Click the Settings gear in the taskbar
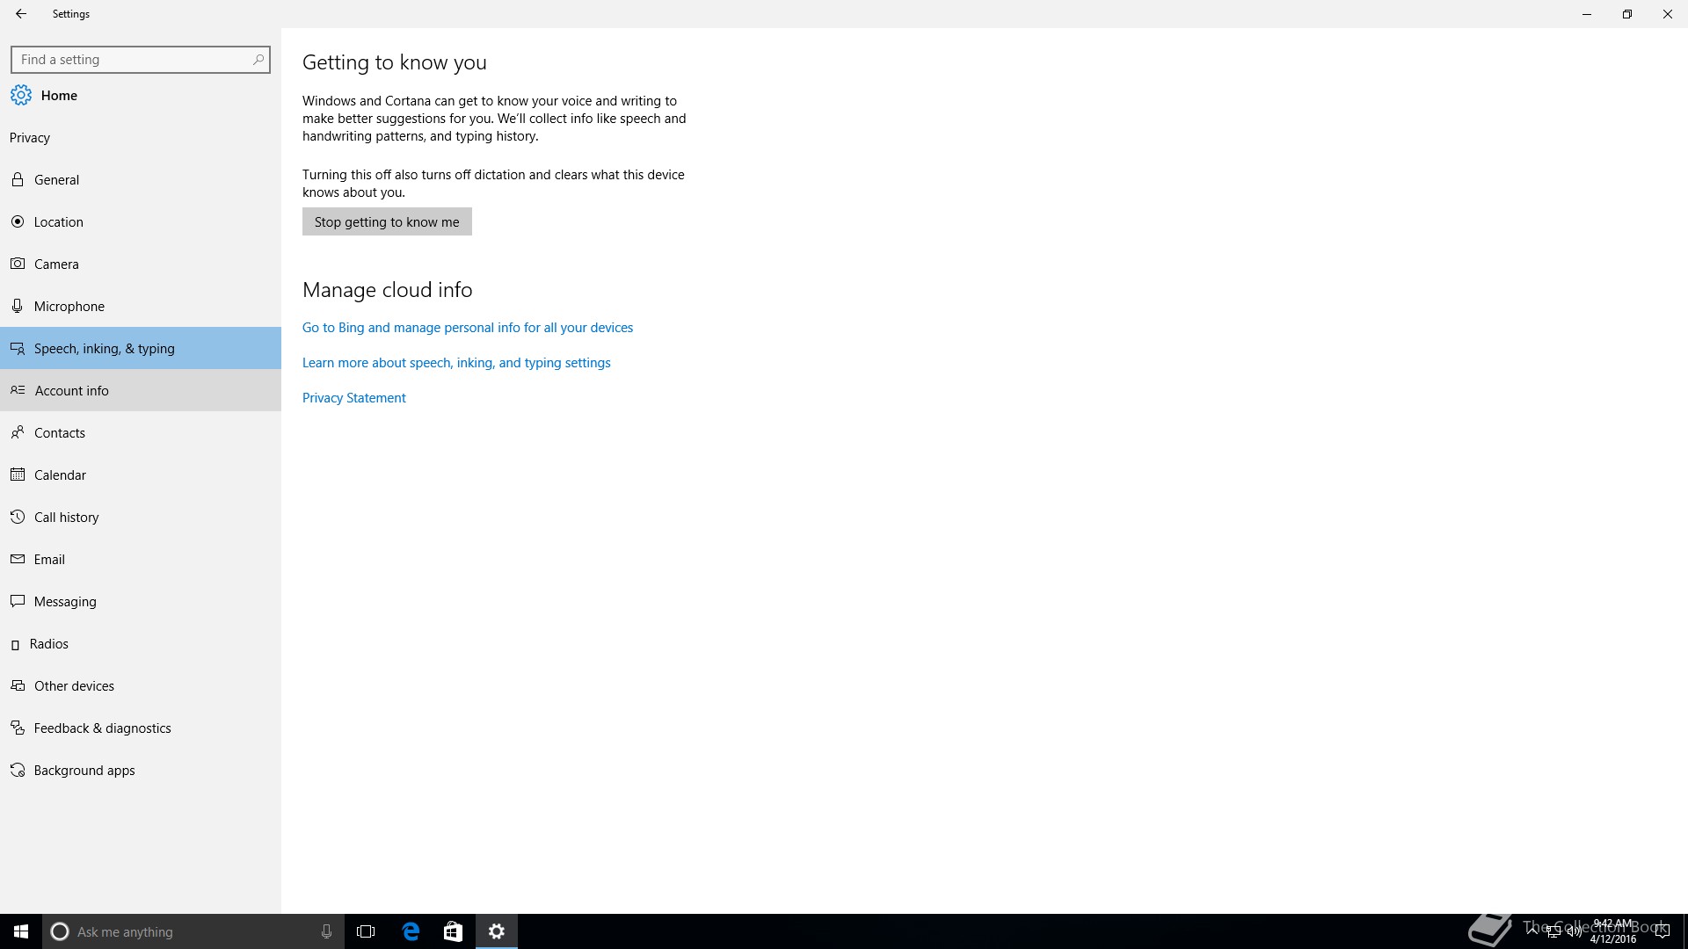This screenshot has width=1688, height=949. [x=497, y=931]
